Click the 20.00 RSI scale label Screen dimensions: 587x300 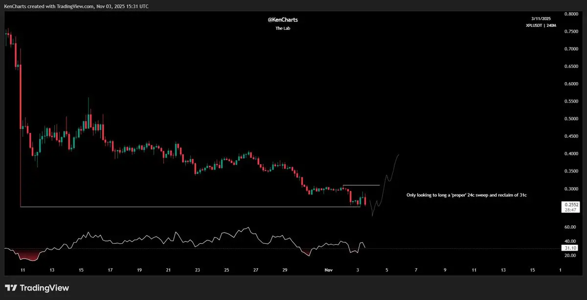[570, 256]
